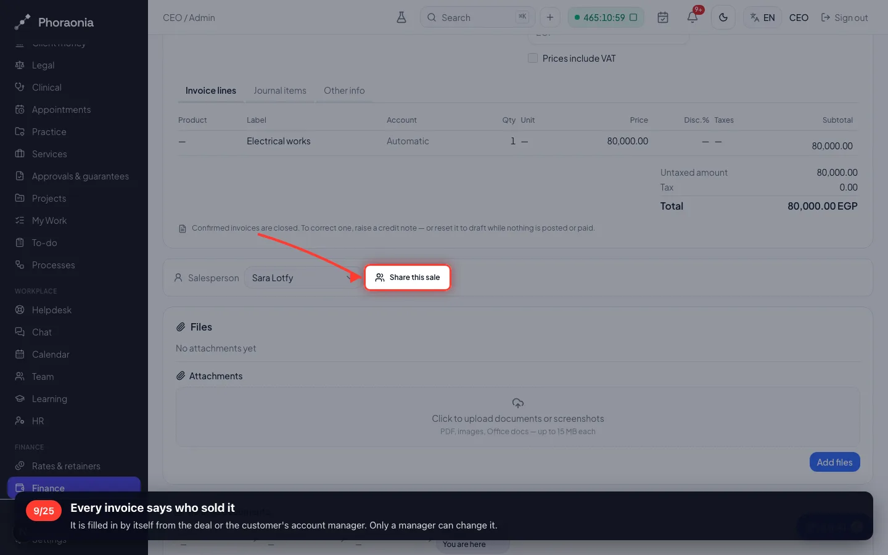888x555 pixels.
Task: Open Practice section in sidebar
Action: 74,131
